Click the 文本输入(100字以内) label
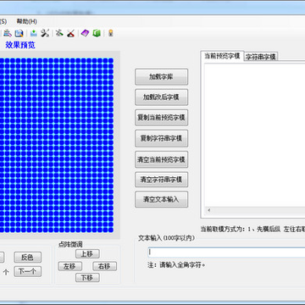 click(x=166, y=238)
